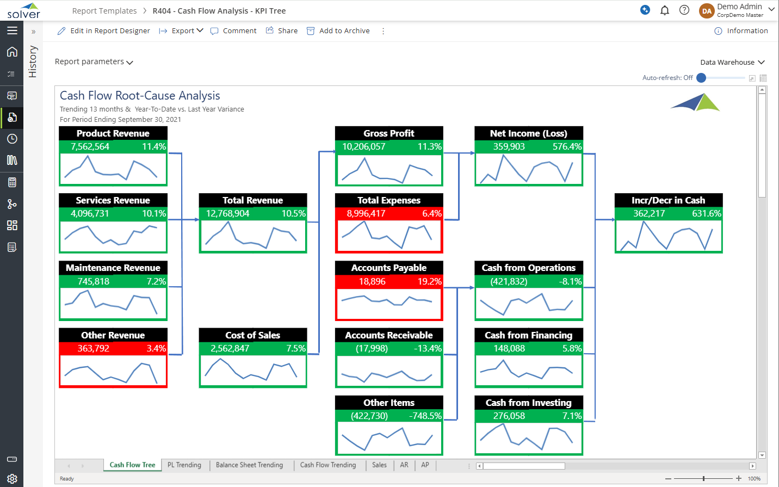
Task: Click the notifications bell icon
Action: [664, 10]
